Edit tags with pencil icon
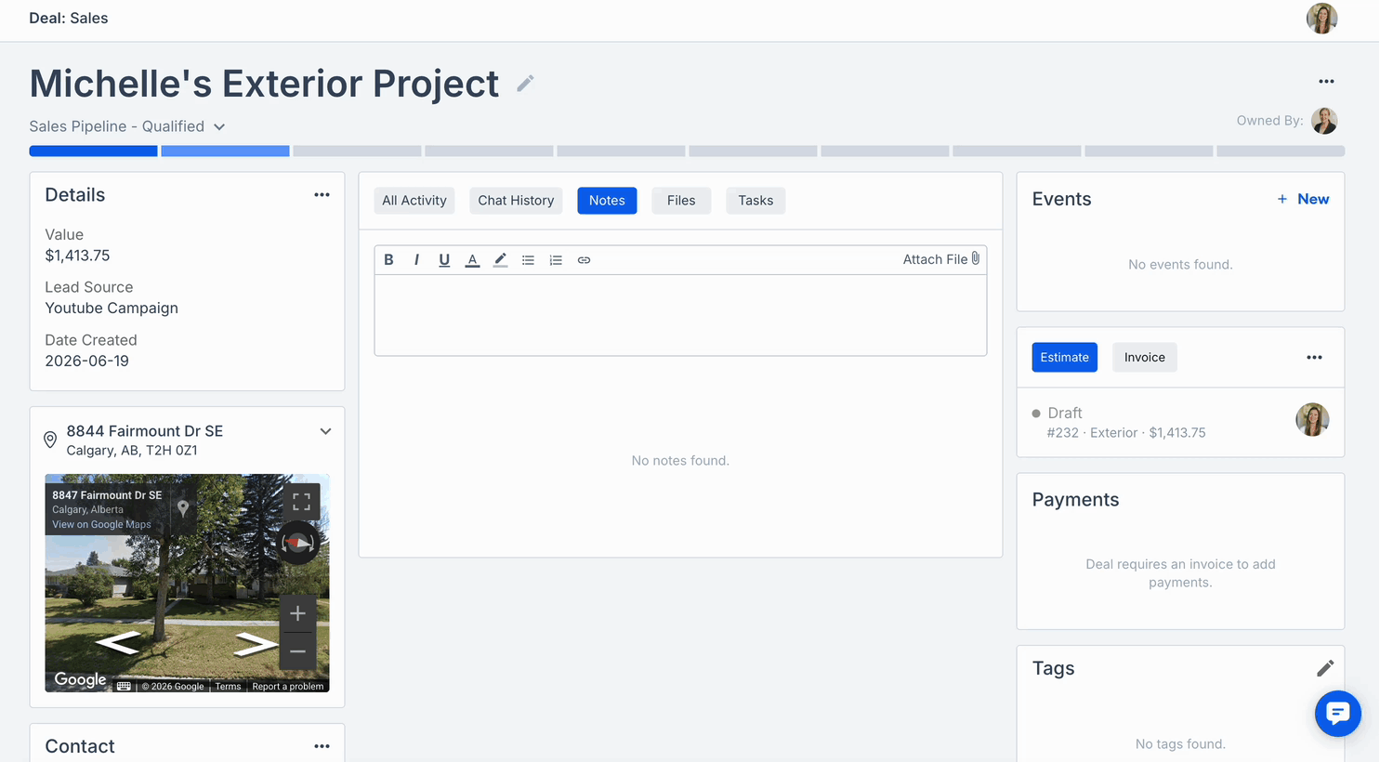This screenshot has height=762, width=1380. (x=1325, y=668)
